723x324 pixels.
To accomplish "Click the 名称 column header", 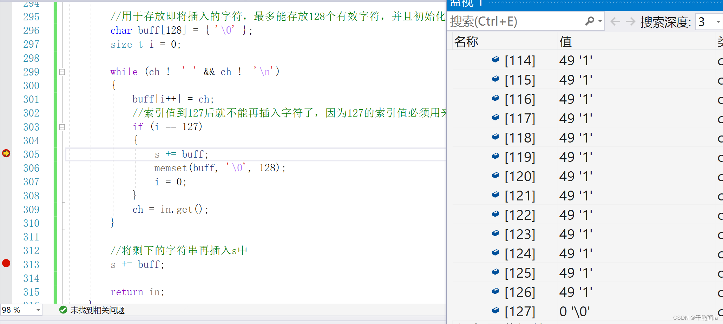I will 466,41.
